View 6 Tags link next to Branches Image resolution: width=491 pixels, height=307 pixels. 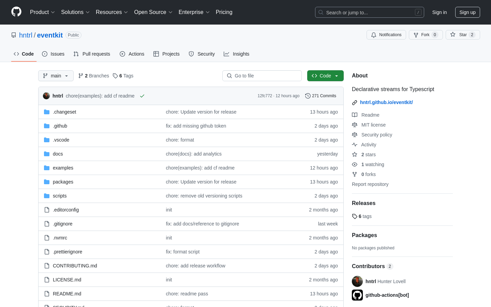(123, 76)
